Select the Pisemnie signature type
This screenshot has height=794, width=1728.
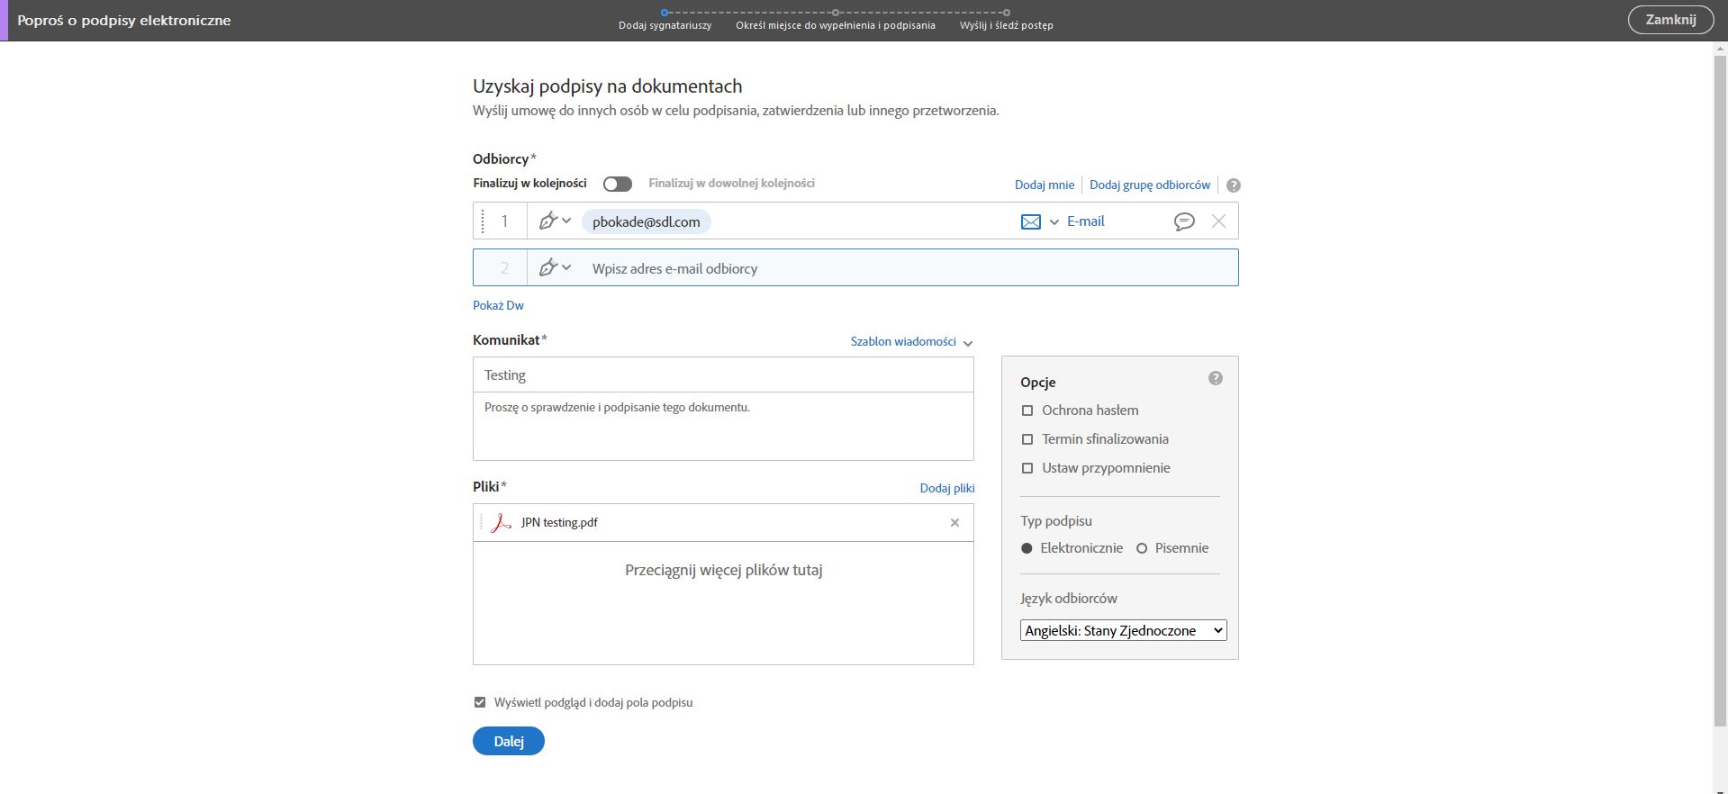click(1142, 548)
